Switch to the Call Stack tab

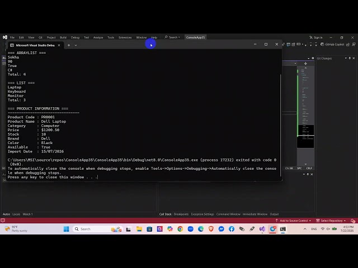166,214
